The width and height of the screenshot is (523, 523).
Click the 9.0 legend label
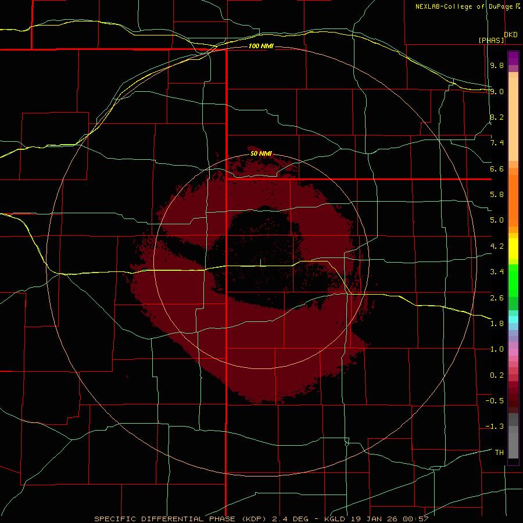tap(497, 91)
